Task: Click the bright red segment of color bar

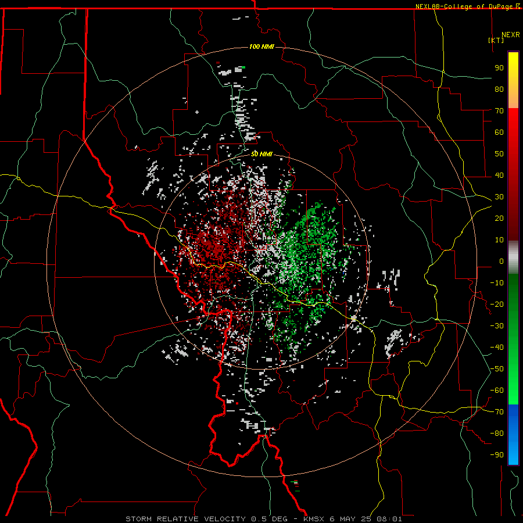Action: pos(513,174)
